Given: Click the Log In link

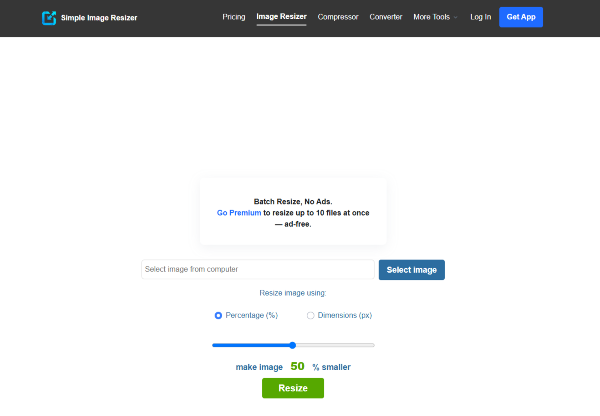Looking at the screenshot, I should tap(480, 17).
